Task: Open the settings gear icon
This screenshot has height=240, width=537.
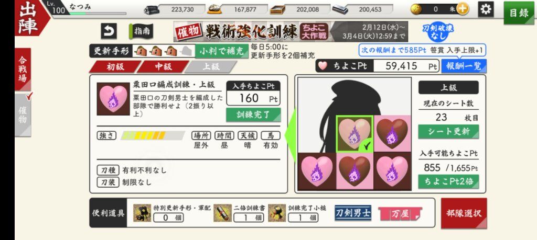Action: [x=486, y=9]
